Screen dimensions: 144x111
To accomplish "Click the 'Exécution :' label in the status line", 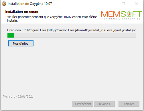I will (x=15, y=30).
